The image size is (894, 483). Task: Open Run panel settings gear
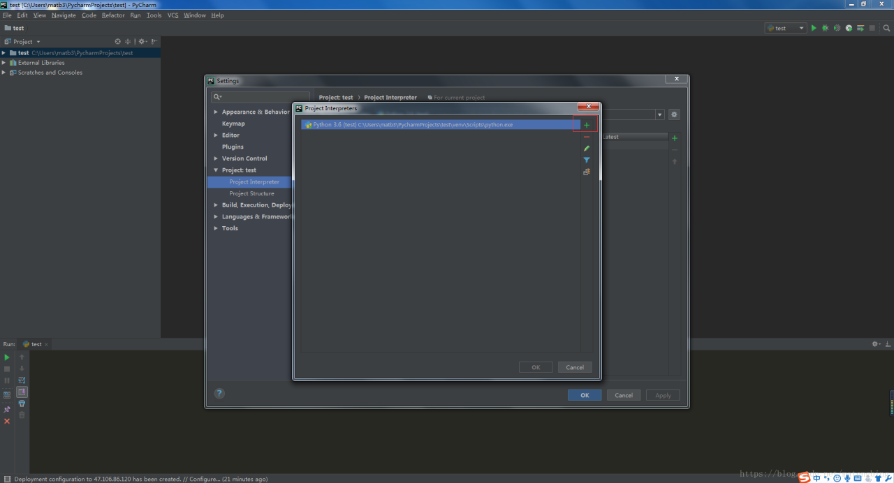(x=876, y=344)
